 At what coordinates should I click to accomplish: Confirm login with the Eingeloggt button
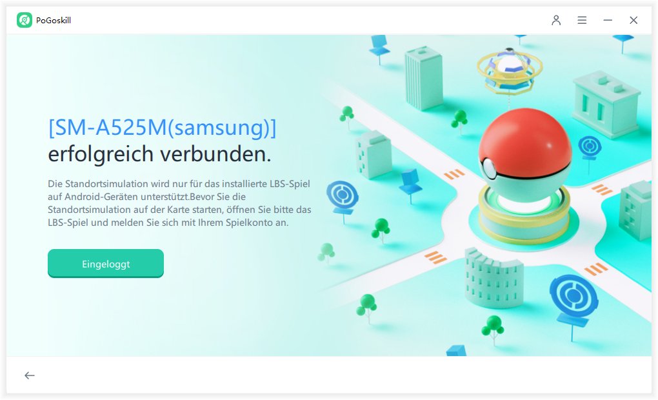(106, 264)
